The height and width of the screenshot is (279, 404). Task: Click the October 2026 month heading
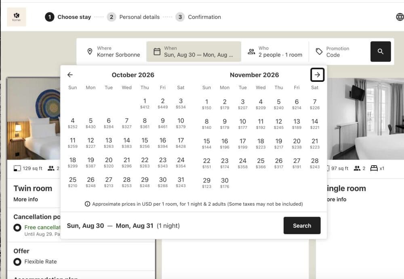pyautogui.click(x=133, y=75)
